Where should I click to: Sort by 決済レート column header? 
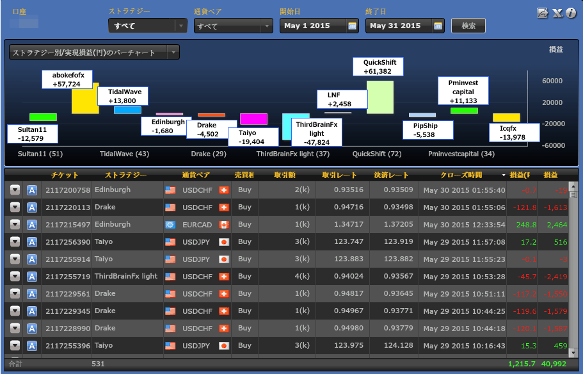[391, 175]
